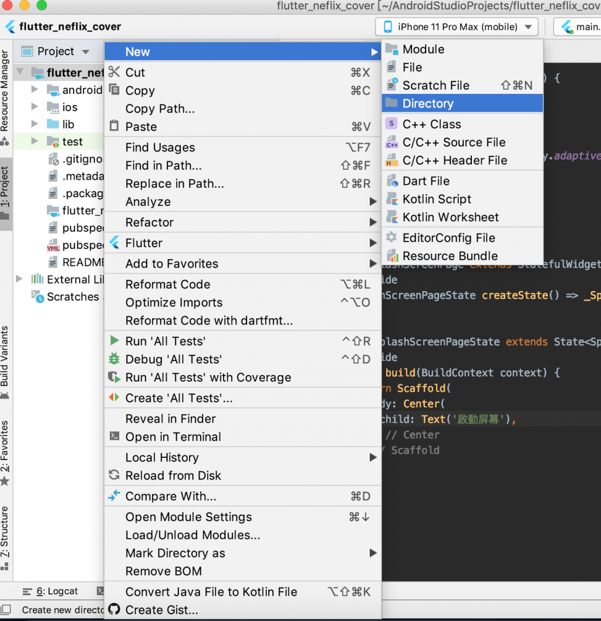
Task: Click the GitHub Create Gist icon
Action: click(x=114, y=609)
